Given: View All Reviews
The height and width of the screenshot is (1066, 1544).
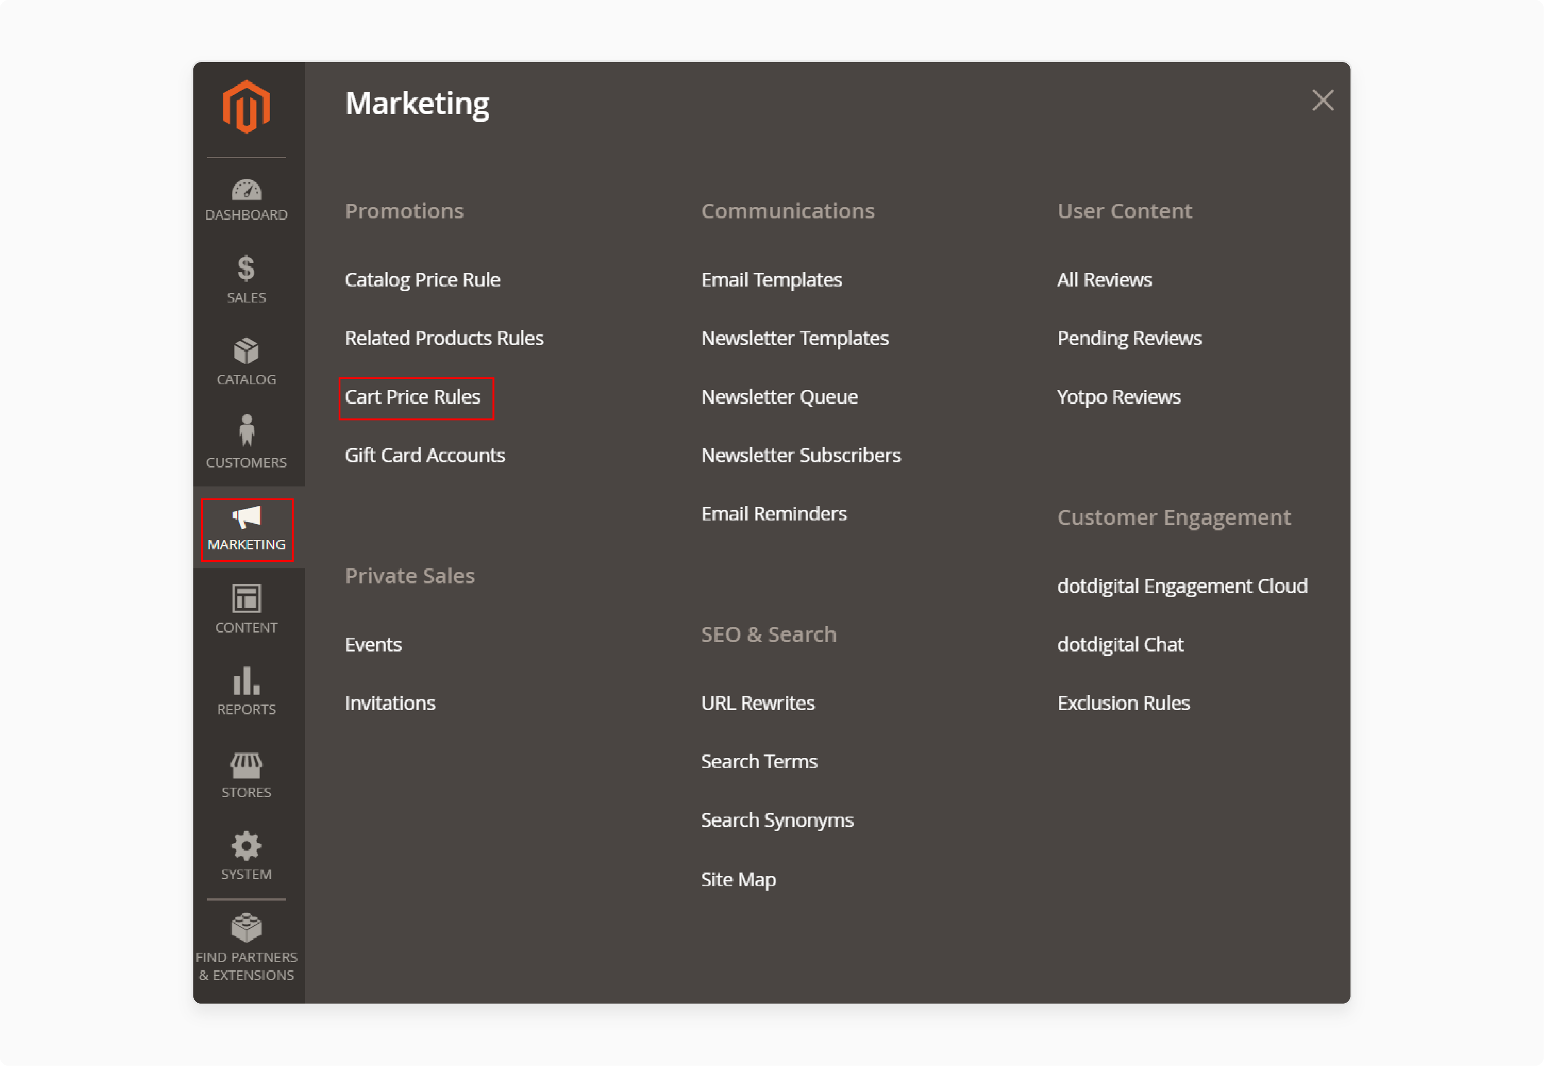Looking at the screenshot, I should [1105, 280].
